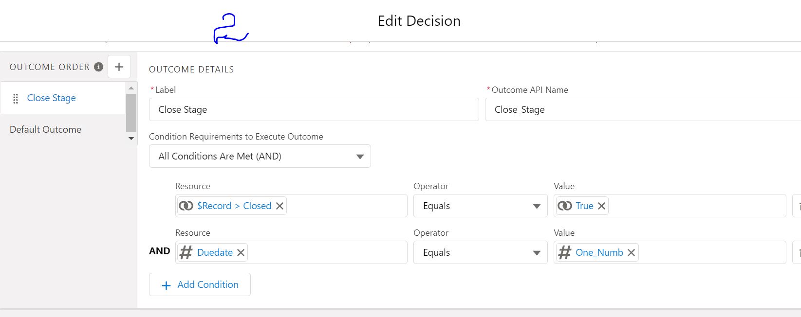Screen dimensions: 801x317
Task: Click the Close Stage drag handle
Action: pos(16,98)
